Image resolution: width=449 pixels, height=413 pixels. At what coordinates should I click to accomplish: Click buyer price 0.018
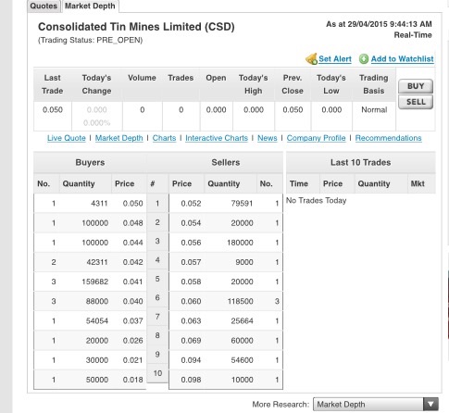(132, 380)
